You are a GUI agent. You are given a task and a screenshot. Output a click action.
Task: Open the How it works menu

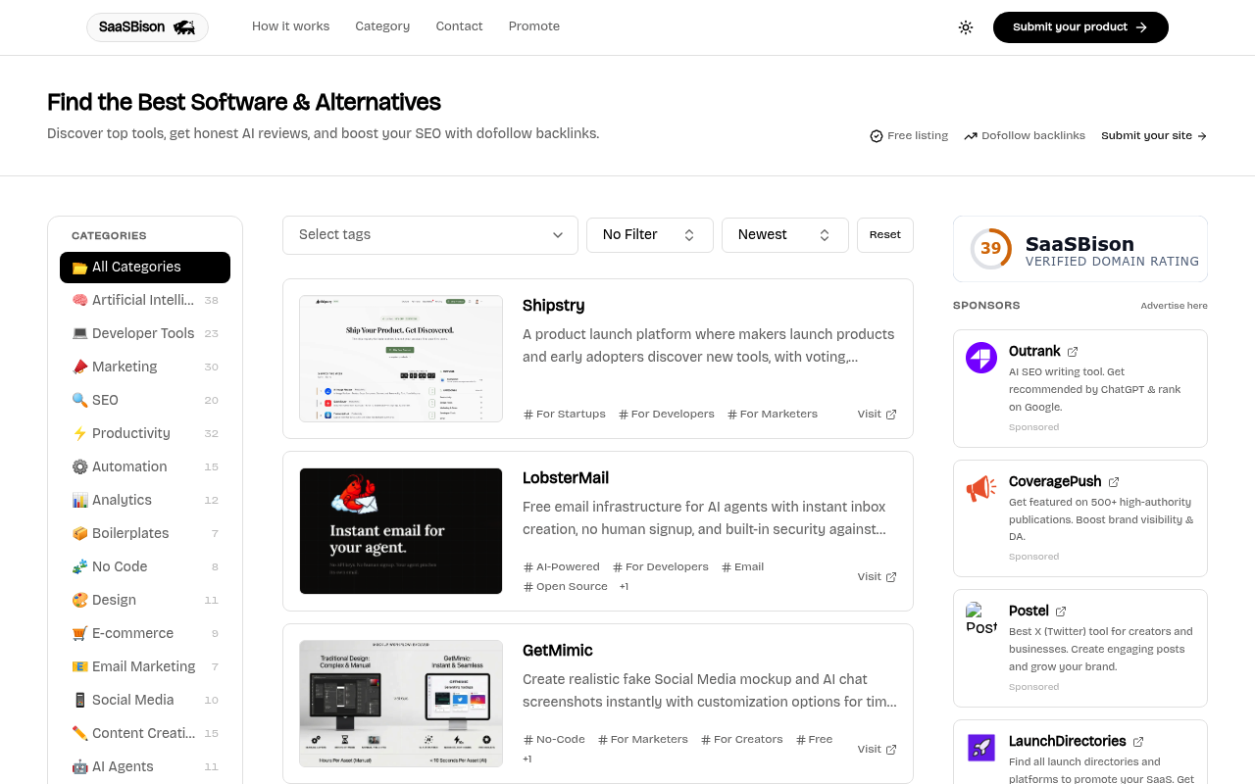pyautogui.click(x=291, y=26)
